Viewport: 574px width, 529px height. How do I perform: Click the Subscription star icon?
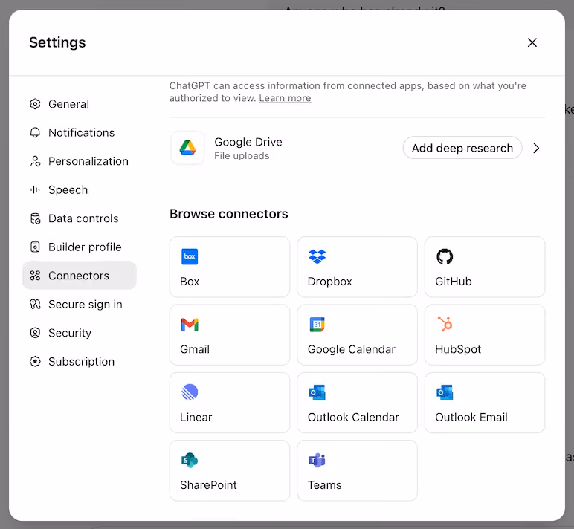[x=35, y=361]
